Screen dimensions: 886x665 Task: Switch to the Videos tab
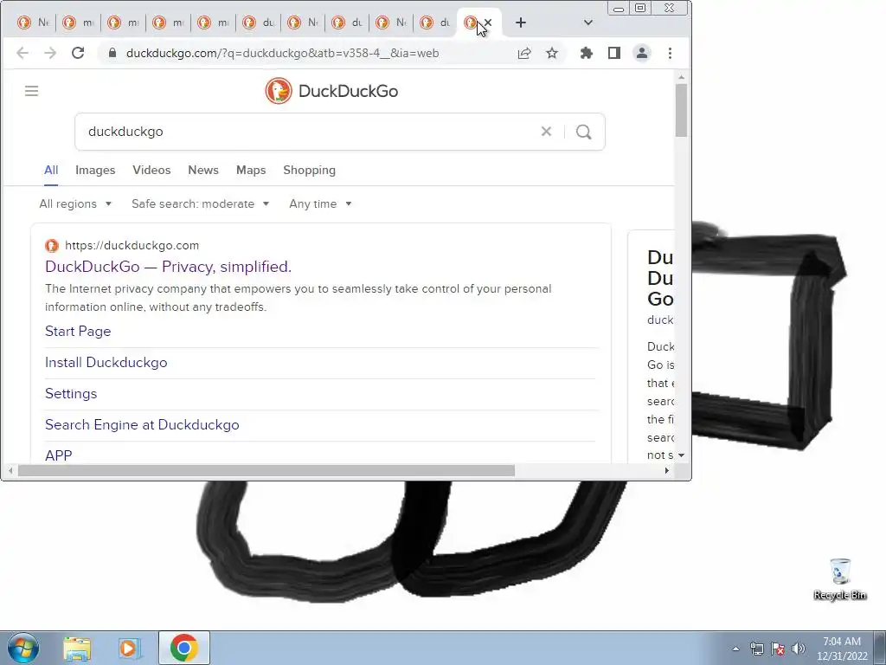[151, 171]
